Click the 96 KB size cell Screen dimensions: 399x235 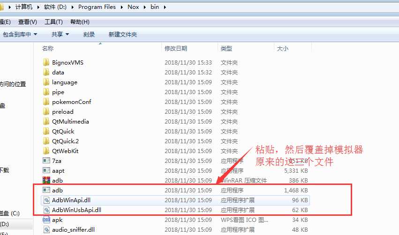[x=300, y=200]
